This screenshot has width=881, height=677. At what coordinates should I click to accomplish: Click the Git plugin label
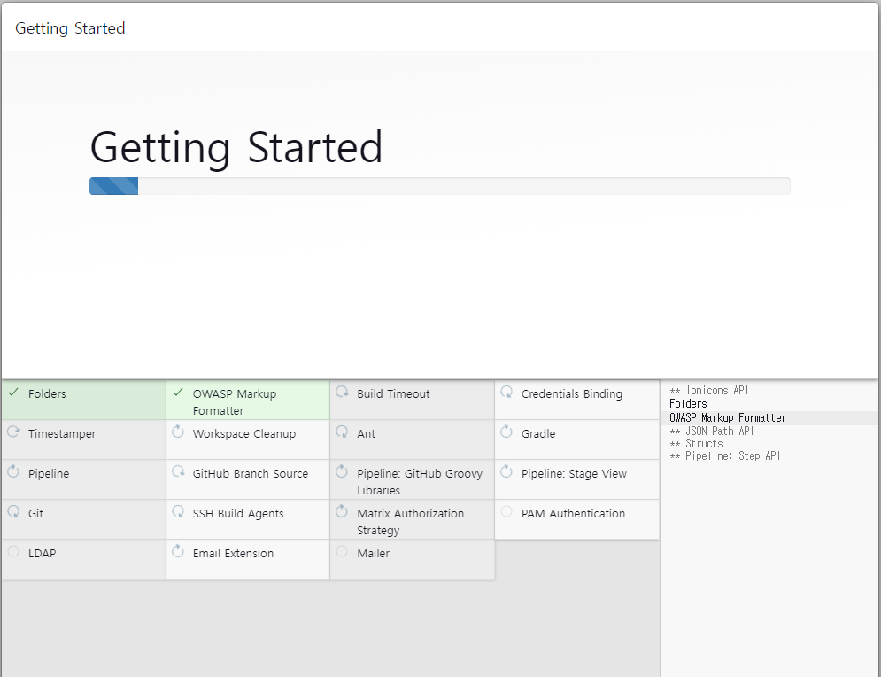(36, 514)
